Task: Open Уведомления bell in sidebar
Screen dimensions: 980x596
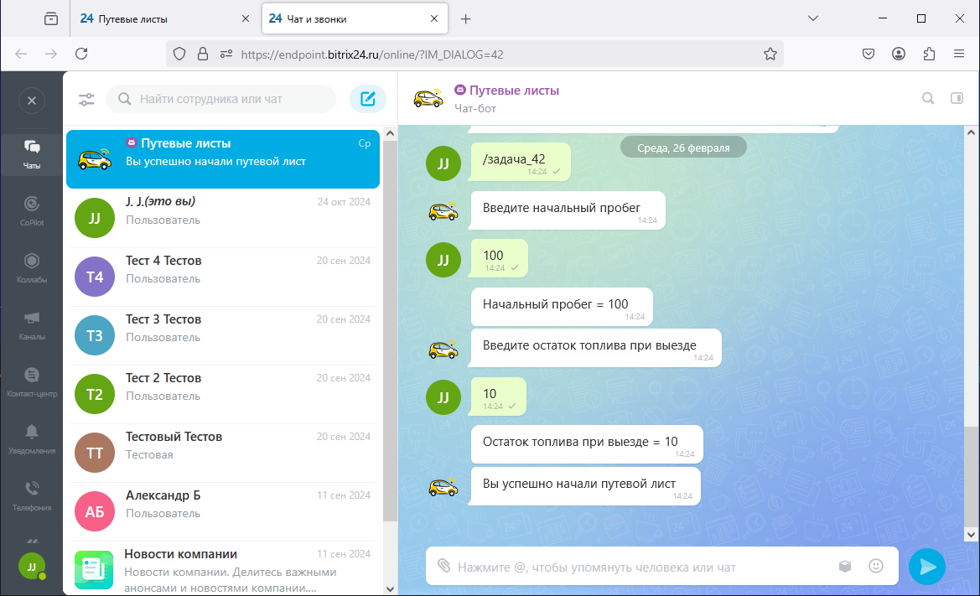Action: pyautogui.click(x=32, y=439)
